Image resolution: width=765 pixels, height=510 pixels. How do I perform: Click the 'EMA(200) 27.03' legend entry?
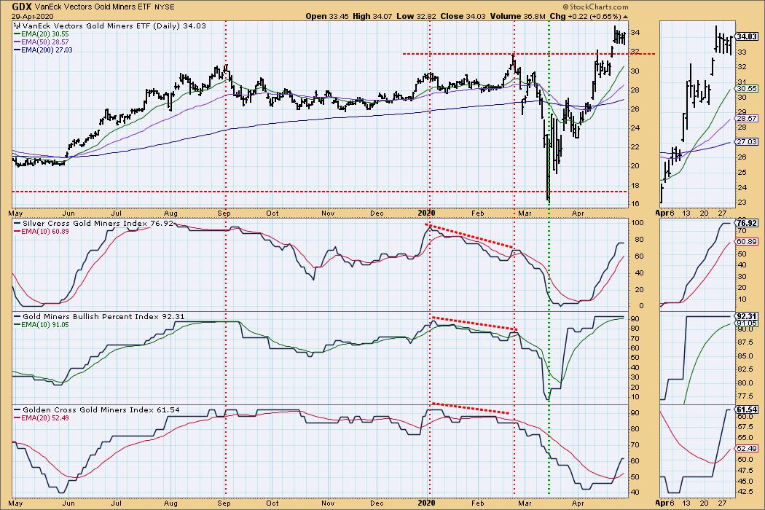[x=44, y=50]
